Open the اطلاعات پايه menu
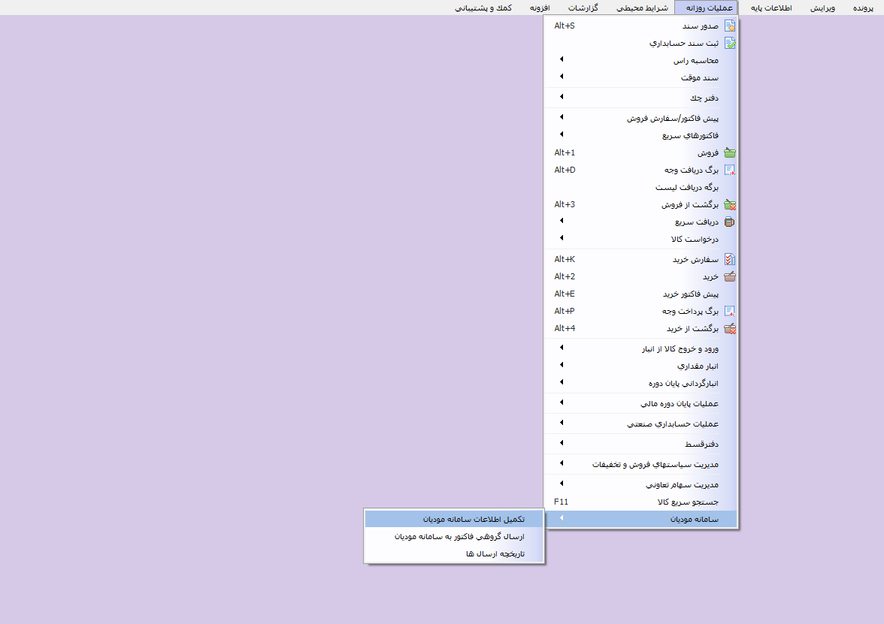Image resolution: width=884 pixels, height=624 pixels. [771, 8]
